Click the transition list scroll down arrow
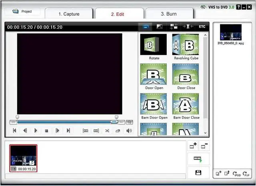Viewport: 256px width, 186px height. click(205, 133)
